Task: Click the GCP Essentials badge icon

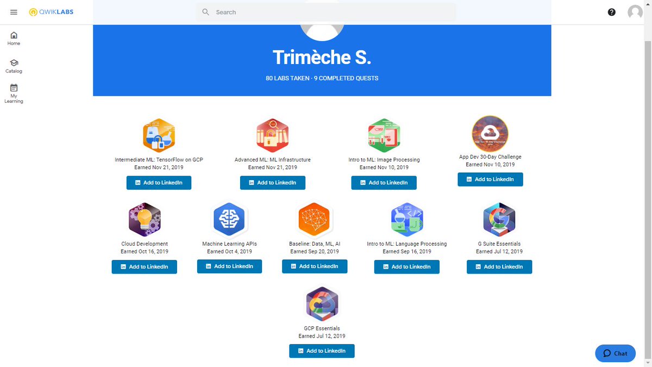Action: 322,303
